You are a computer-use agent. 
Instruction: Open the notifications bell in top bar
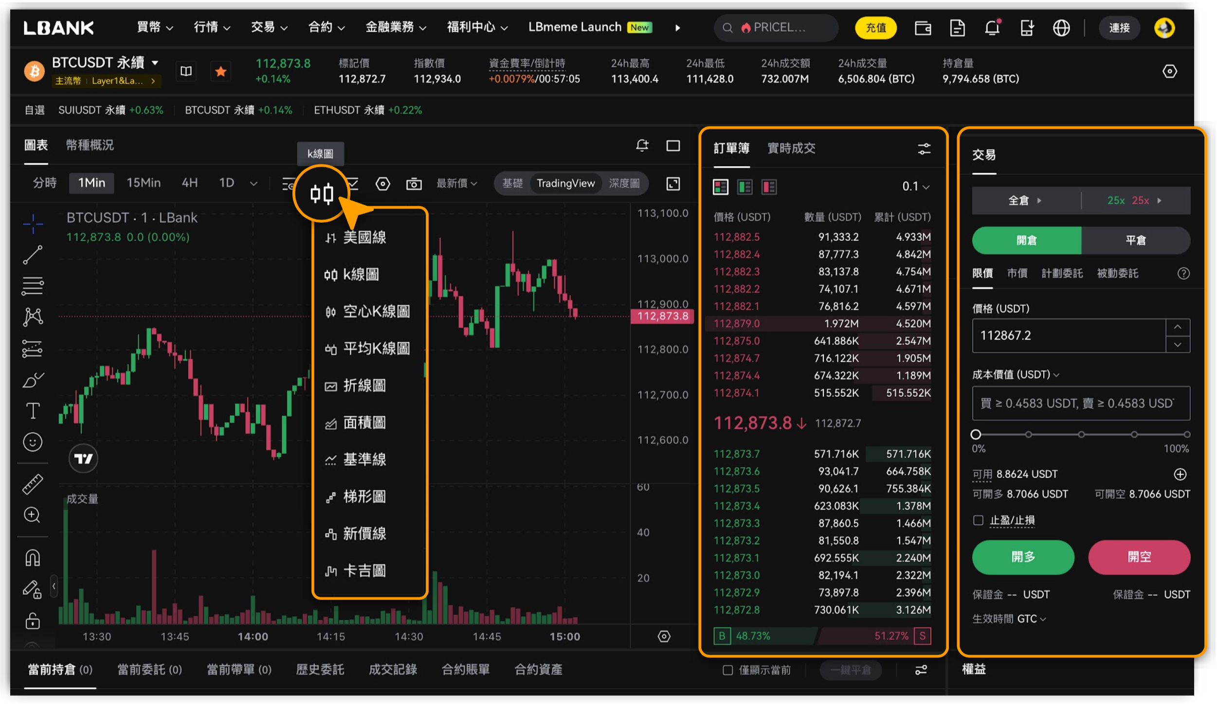tap(992, 28)
